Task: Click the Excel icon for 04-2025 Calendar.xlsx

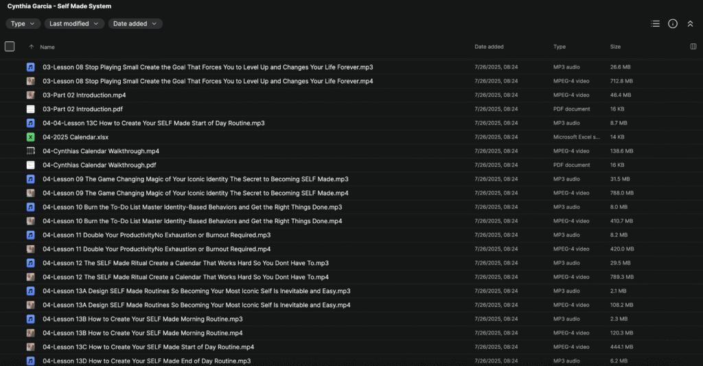Action: (x=31, y=137)
